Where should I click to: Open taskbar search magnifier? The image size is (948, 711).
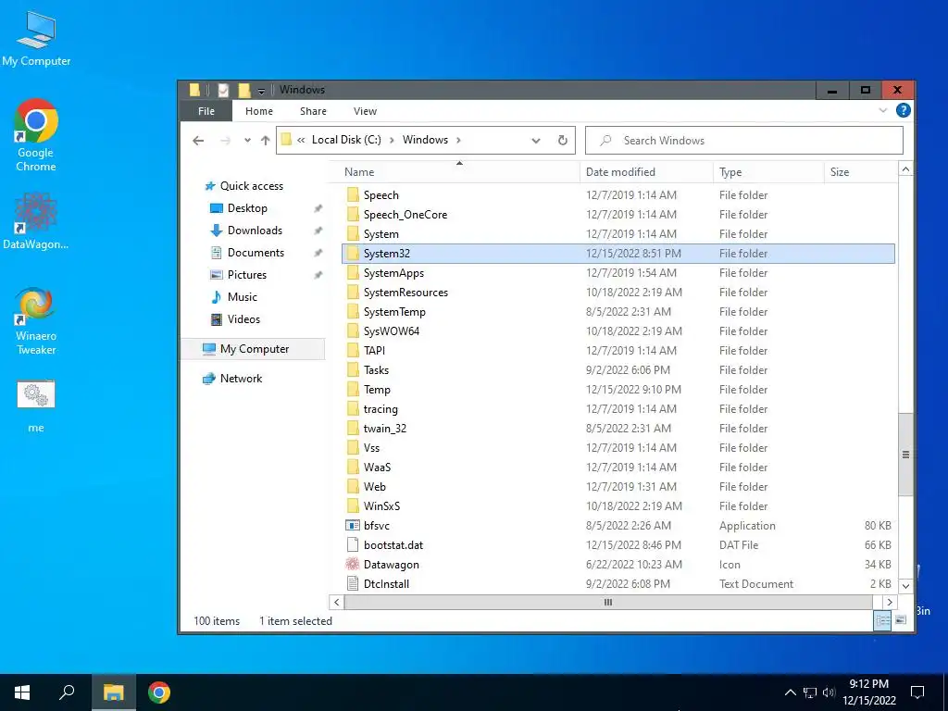[x=67, y=692]
